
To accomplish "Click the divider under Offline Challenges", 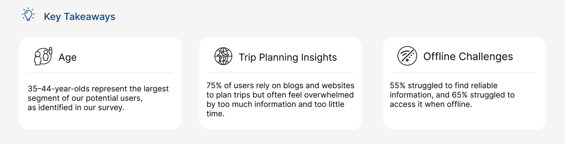I will [x=464, y=73].
